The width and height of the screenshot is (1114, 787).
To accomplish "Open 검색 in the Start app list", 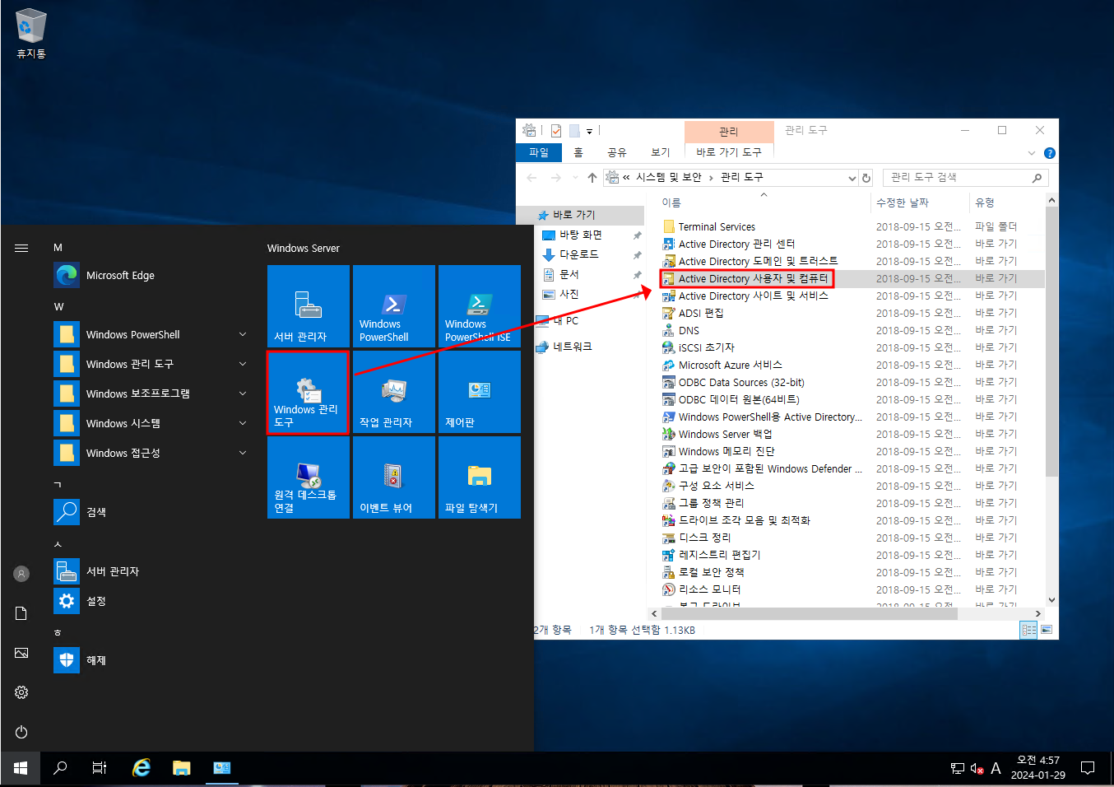I will coord(152,512).
